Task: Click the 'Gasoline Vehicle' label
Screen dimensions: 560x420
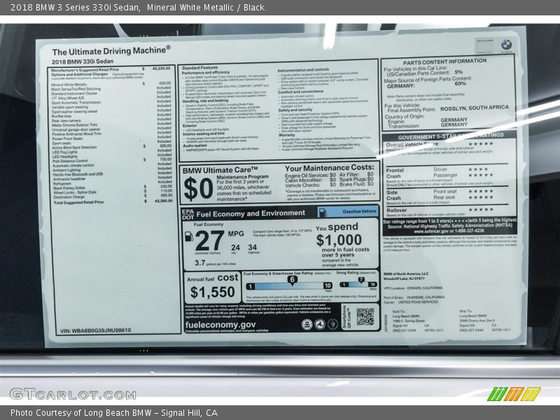Action: pos(359,211)
